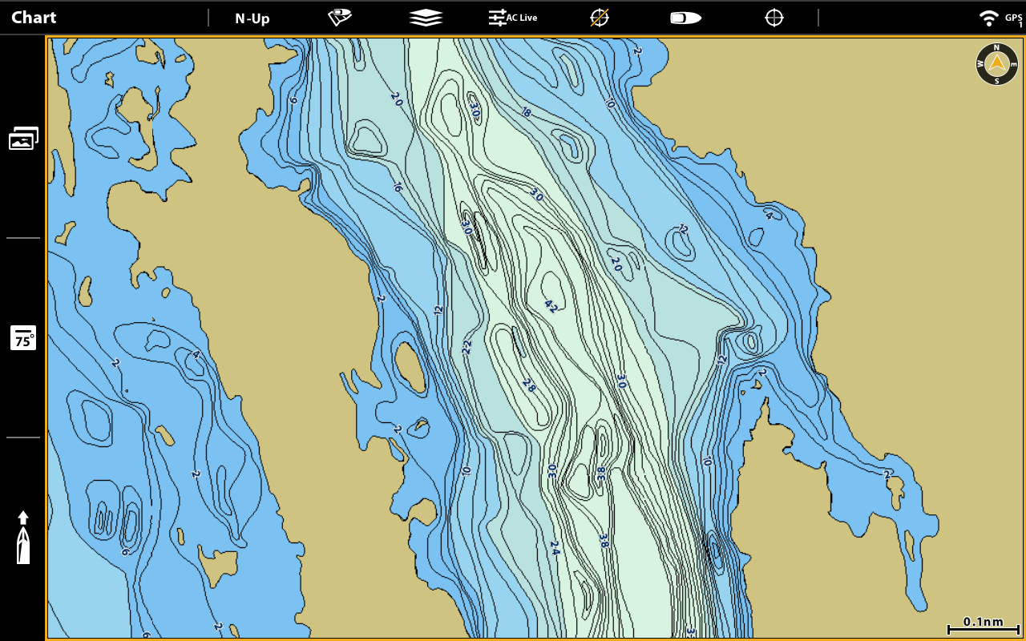Select the 24 depth contour label
Viewport: 1026px width, 641px height.
[554, 548]
